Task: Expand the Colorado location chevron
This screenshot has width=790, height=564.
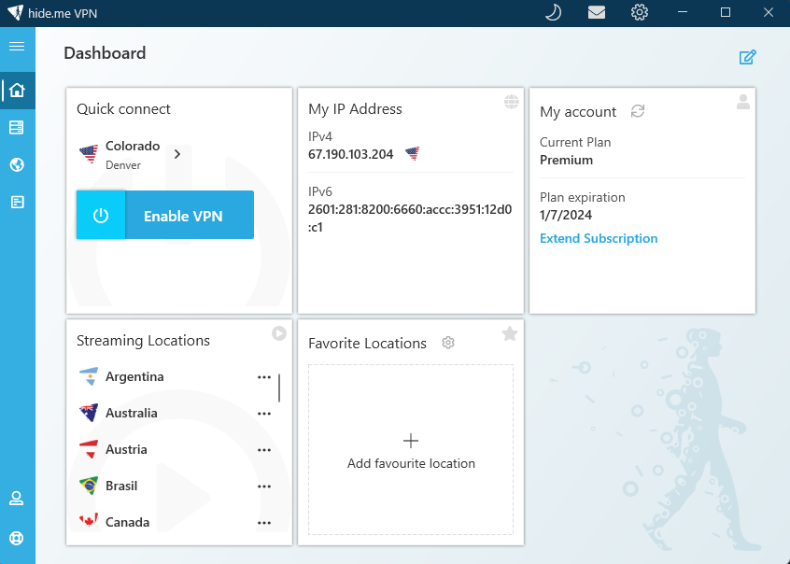Action: pyautogui.click(x=177, y=154)
